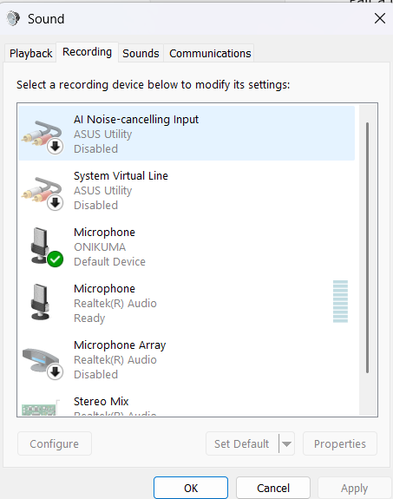Switch to the Playback tab
Screen dimensions: 393x499
click(x=31, y=53)
